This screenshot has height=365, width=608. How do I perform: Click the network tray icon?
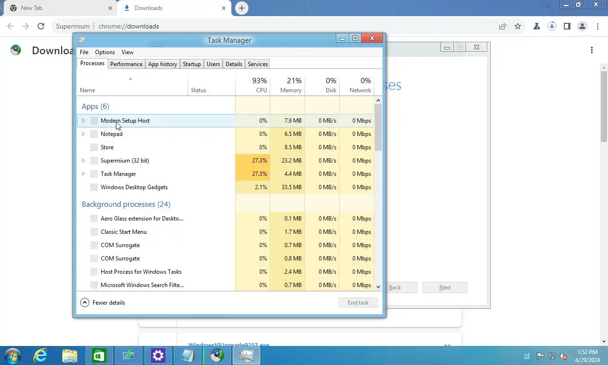(552, 355)
